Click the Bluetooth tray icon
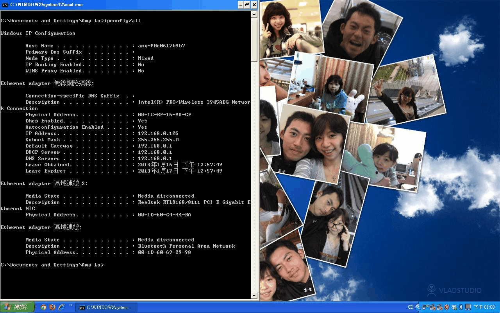Viewport: 500px width, 313px height. click(461, 307)
